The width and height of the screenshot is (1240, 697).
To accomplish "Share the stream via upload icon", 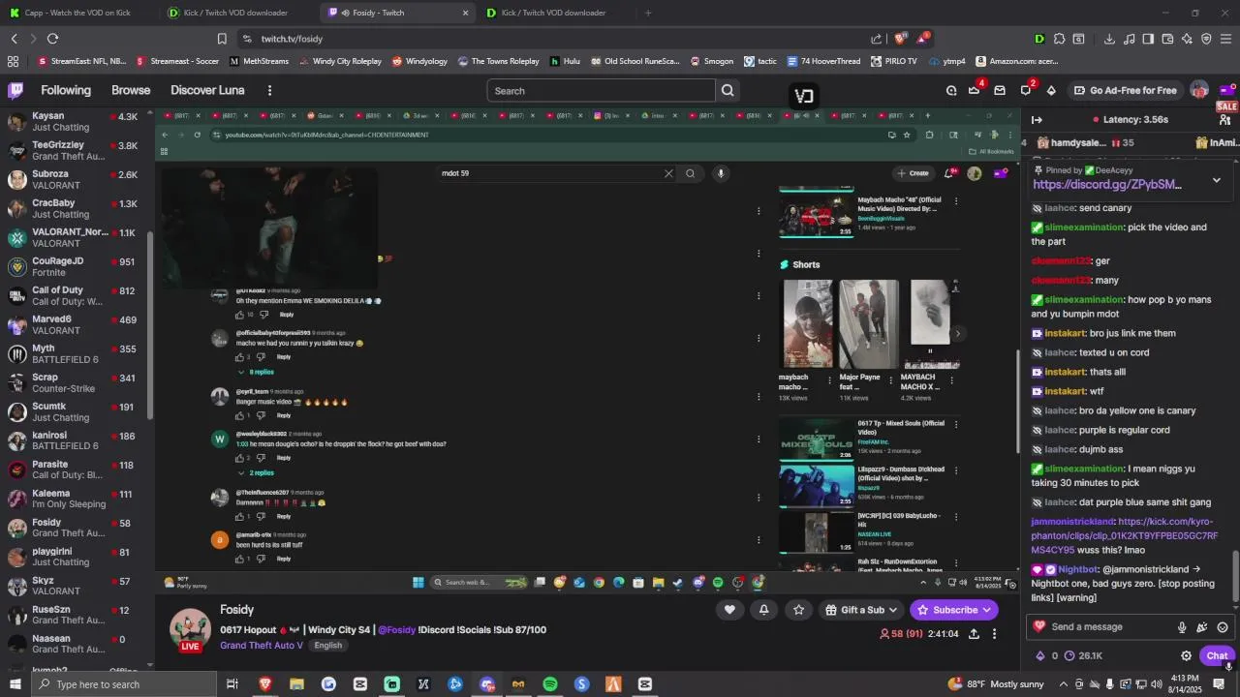I will click(x=974, y=634).
